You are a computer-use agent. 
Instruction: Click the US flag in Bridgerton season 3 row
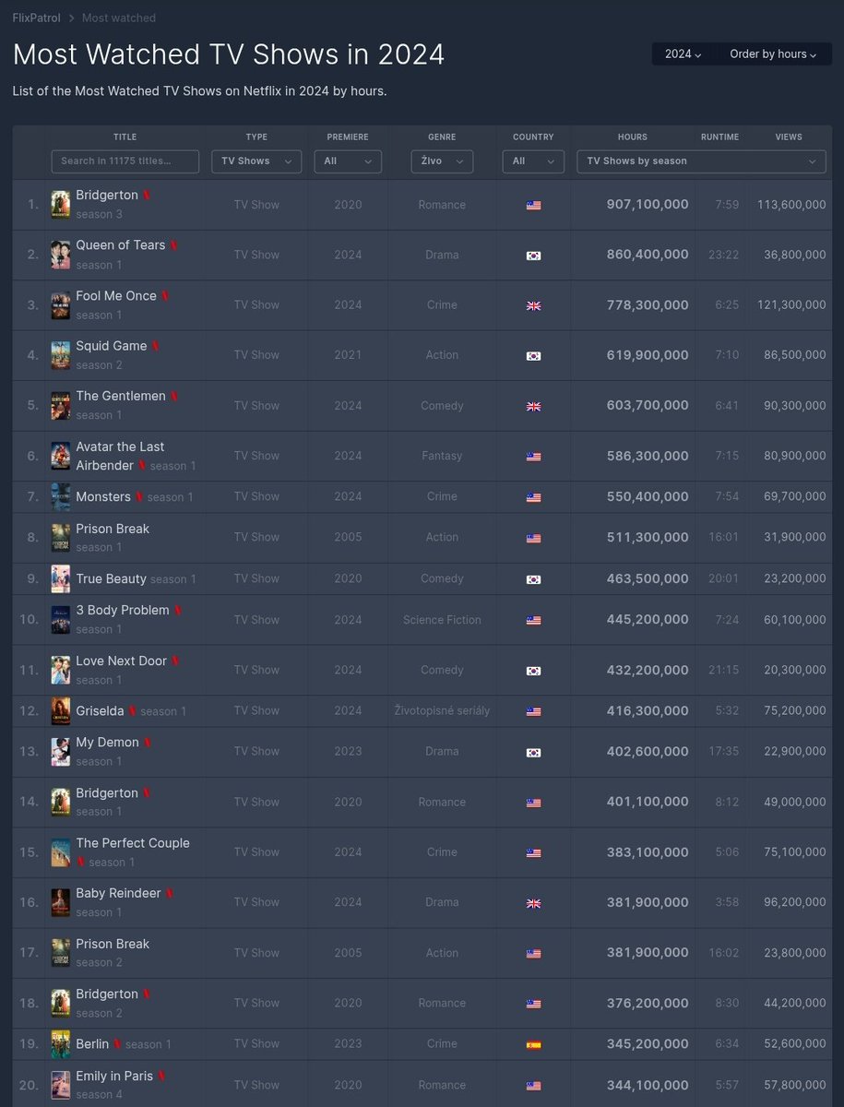click(533, 206)
